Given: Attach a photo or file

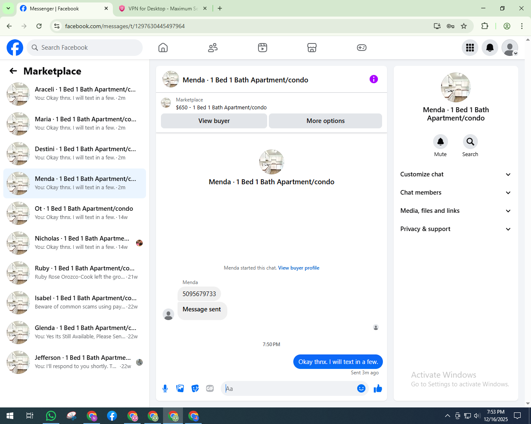Looking at the screenshot, I should pos(180,388).
